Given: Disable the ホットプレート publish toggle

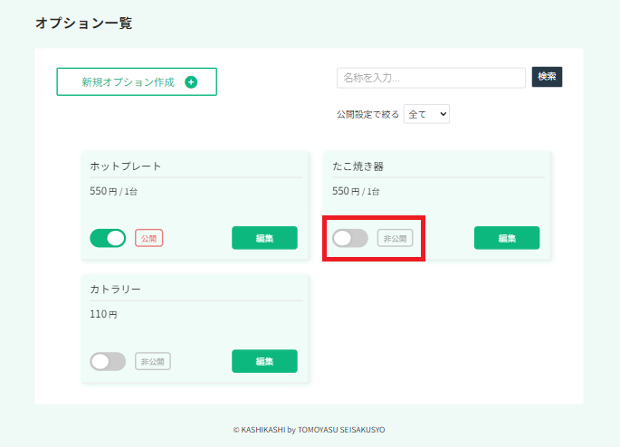Looking at the screenshot, I should 108,238.
